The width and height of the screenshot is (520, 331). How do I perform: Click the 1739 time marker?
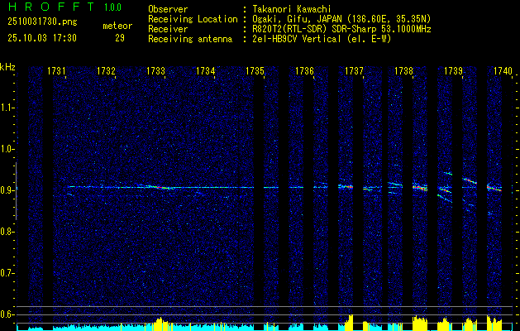click(x=453, y=70)
